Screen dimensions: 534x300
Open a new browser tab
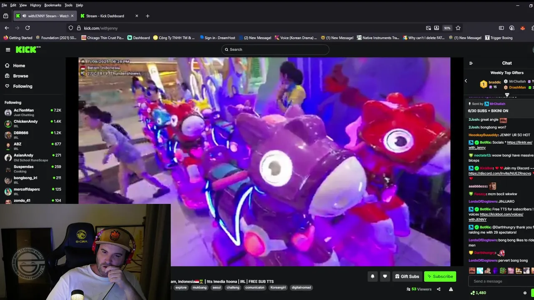point(147,16)
